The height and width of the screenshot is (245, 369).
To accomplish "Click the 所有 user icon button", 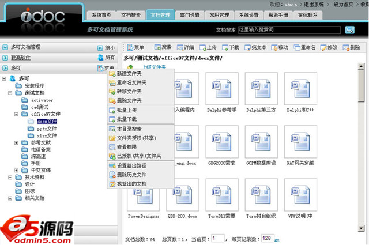I will 106,58.
